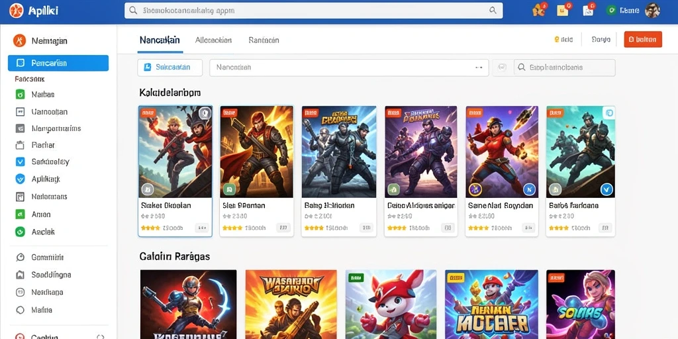Open the options button on the Slen 9Bemen card
The image size is (678, 339).
(x=283, y=228)
